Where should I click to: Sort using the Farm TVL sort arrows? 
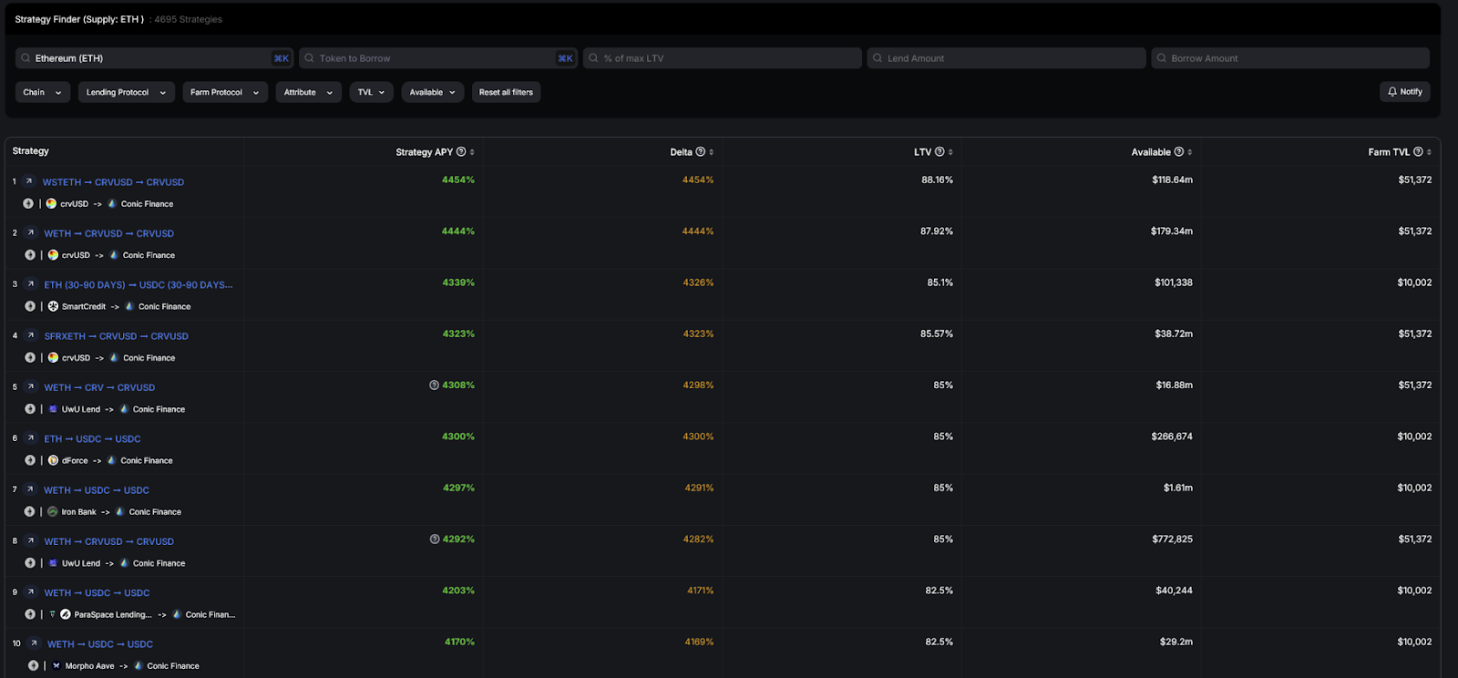pos(1429,152)
